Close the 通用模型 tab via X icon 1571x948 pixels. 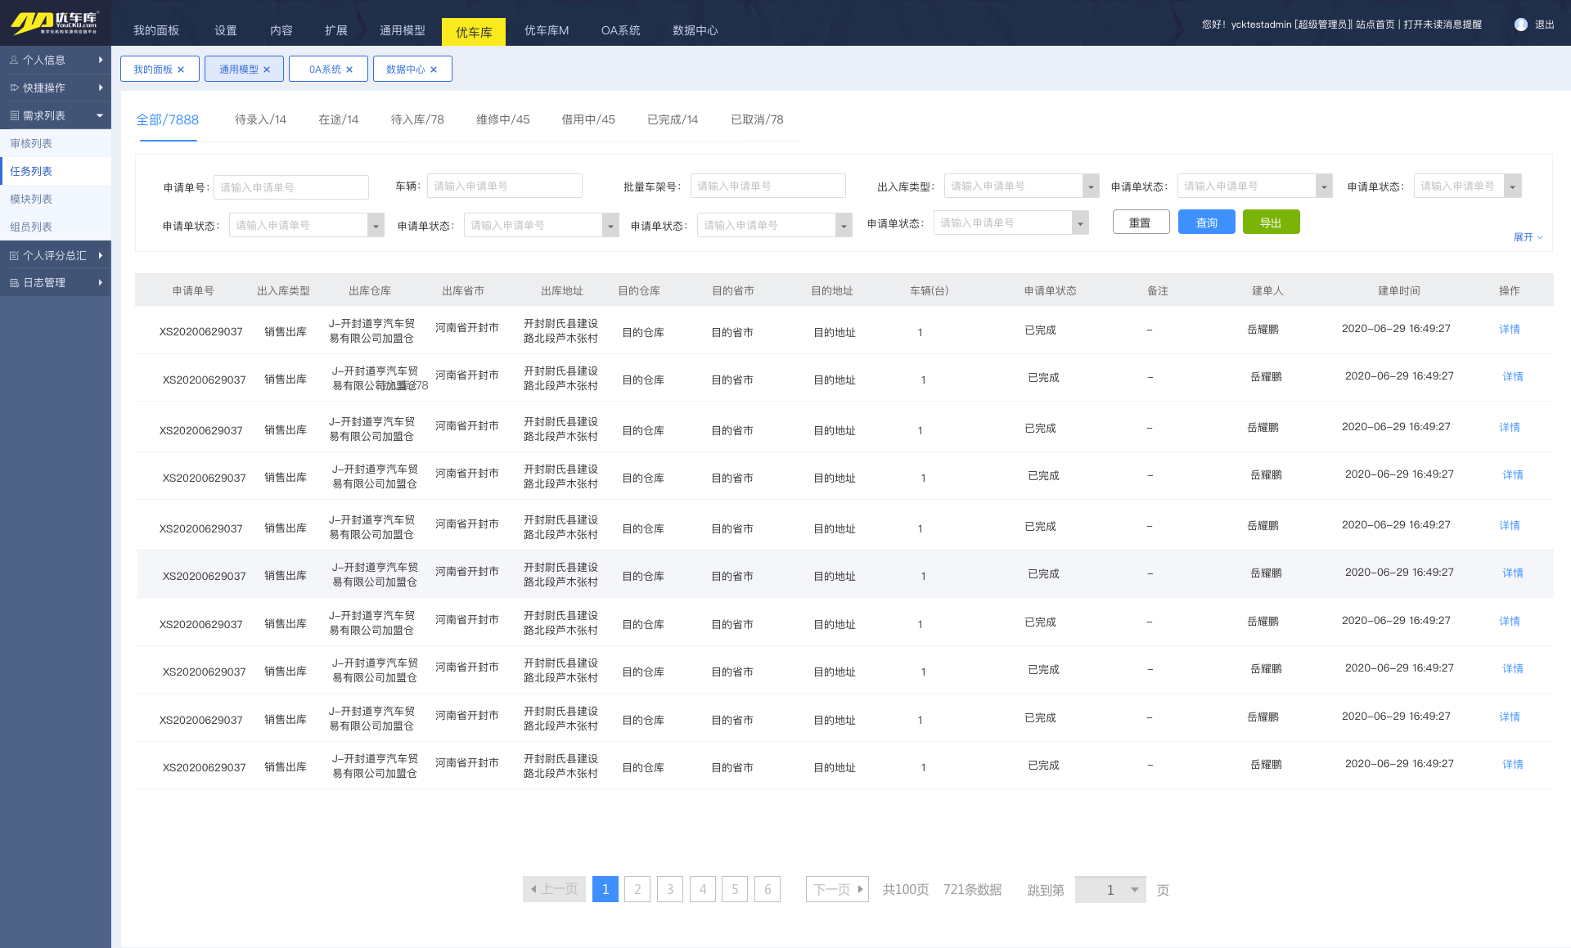[267, 70]
